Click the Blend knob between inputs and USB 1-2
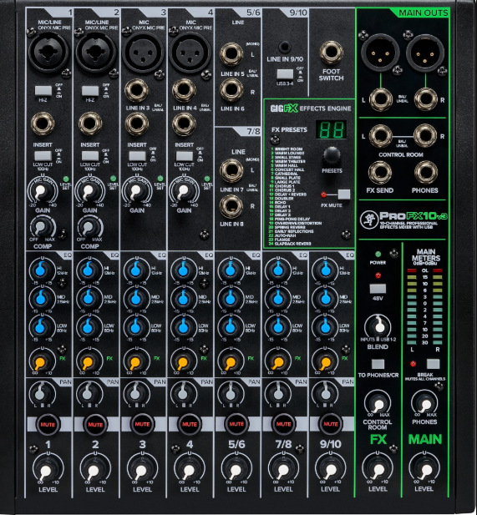The width and height of the screenshot is (477, 515). pyautogui.click(x=378, y=326)
